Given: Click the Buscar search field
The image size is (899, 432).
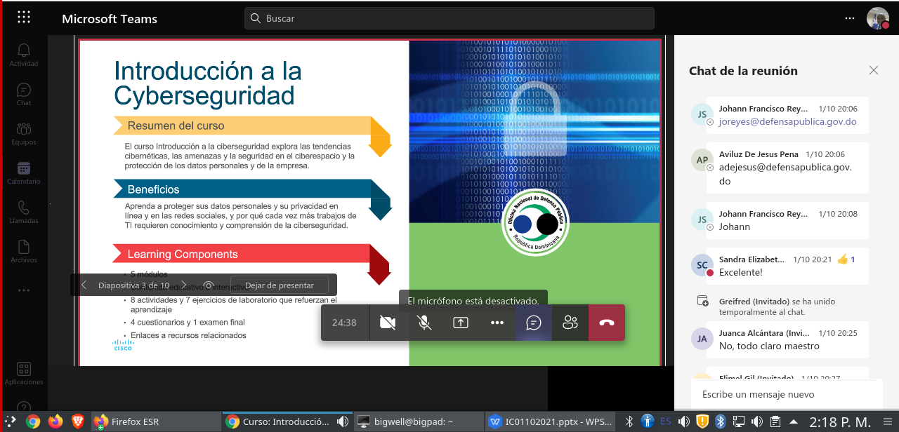Looking at the screenshot, I should pyautogui.click(x=449, y=18).
